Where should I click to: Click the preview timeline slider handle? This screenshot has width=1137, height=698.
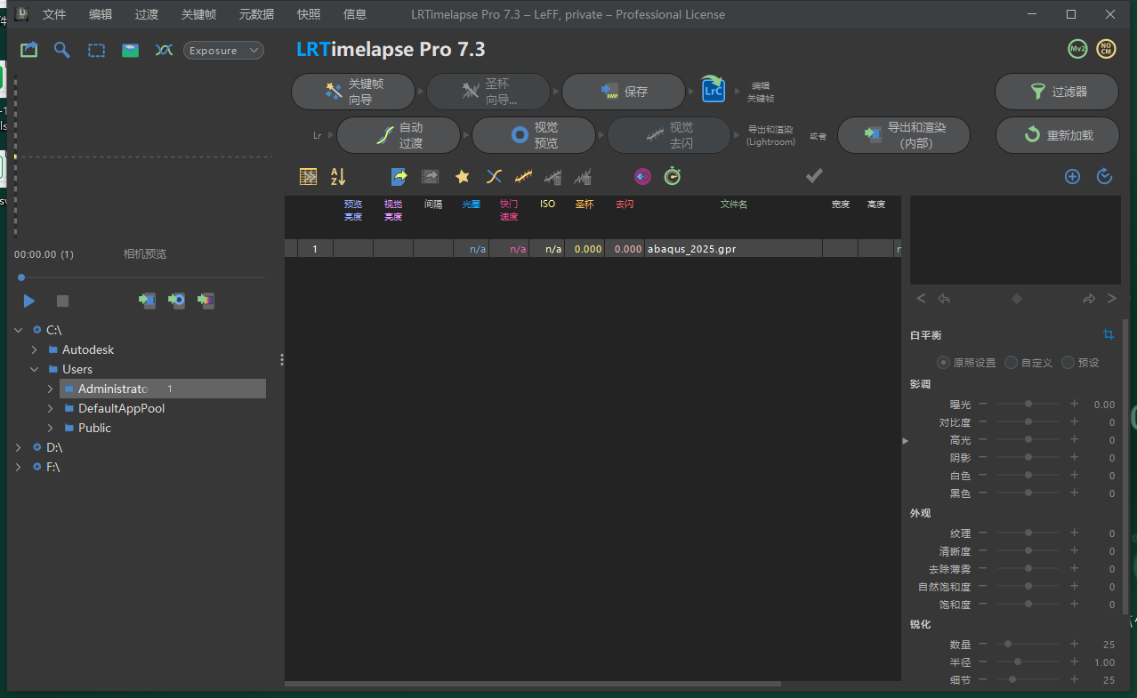(x=21, y=278)
